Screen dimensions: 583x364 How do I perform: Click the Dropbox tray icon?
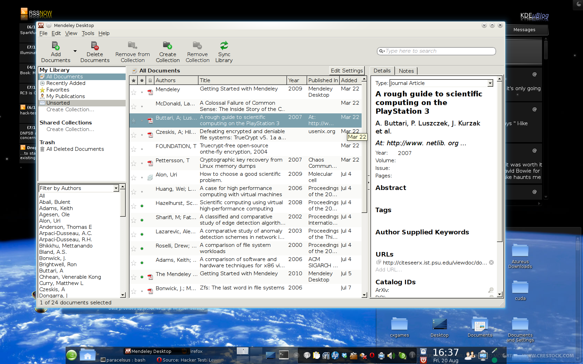[344, 355]
